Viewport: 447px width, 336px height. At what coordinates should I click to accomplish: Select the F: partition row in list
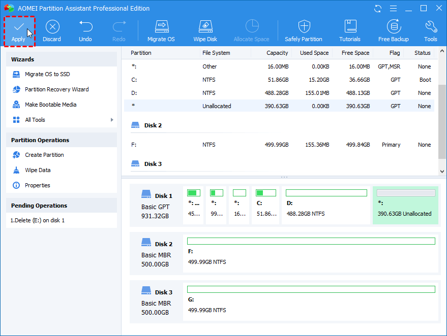[x=279, y=145]
